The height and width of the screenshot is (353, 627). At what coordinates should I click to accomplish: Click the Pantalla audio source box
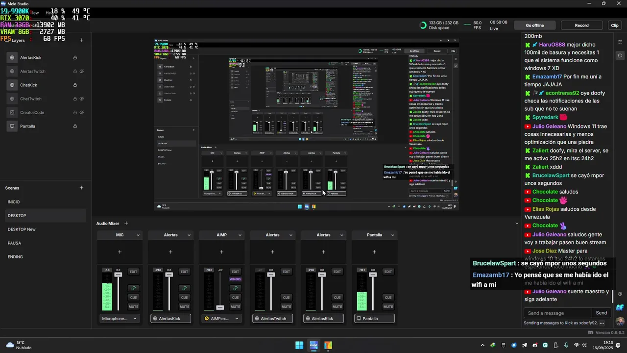pos(374,319)
